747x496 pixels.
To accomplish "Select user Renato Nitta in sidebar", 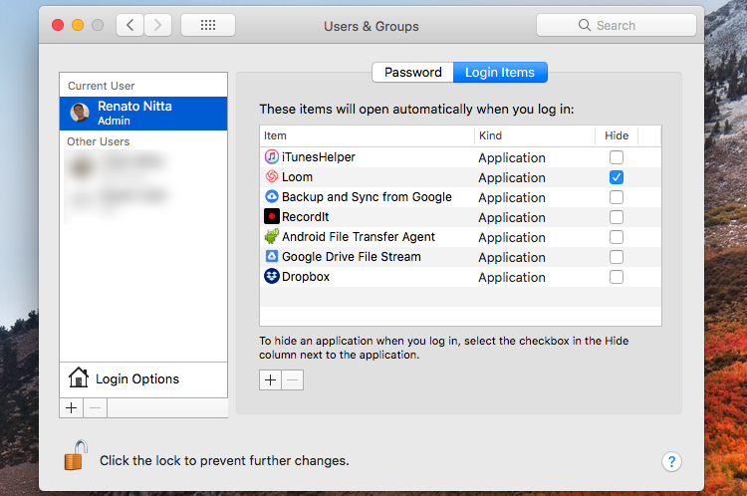I will (x=143, y=114).
